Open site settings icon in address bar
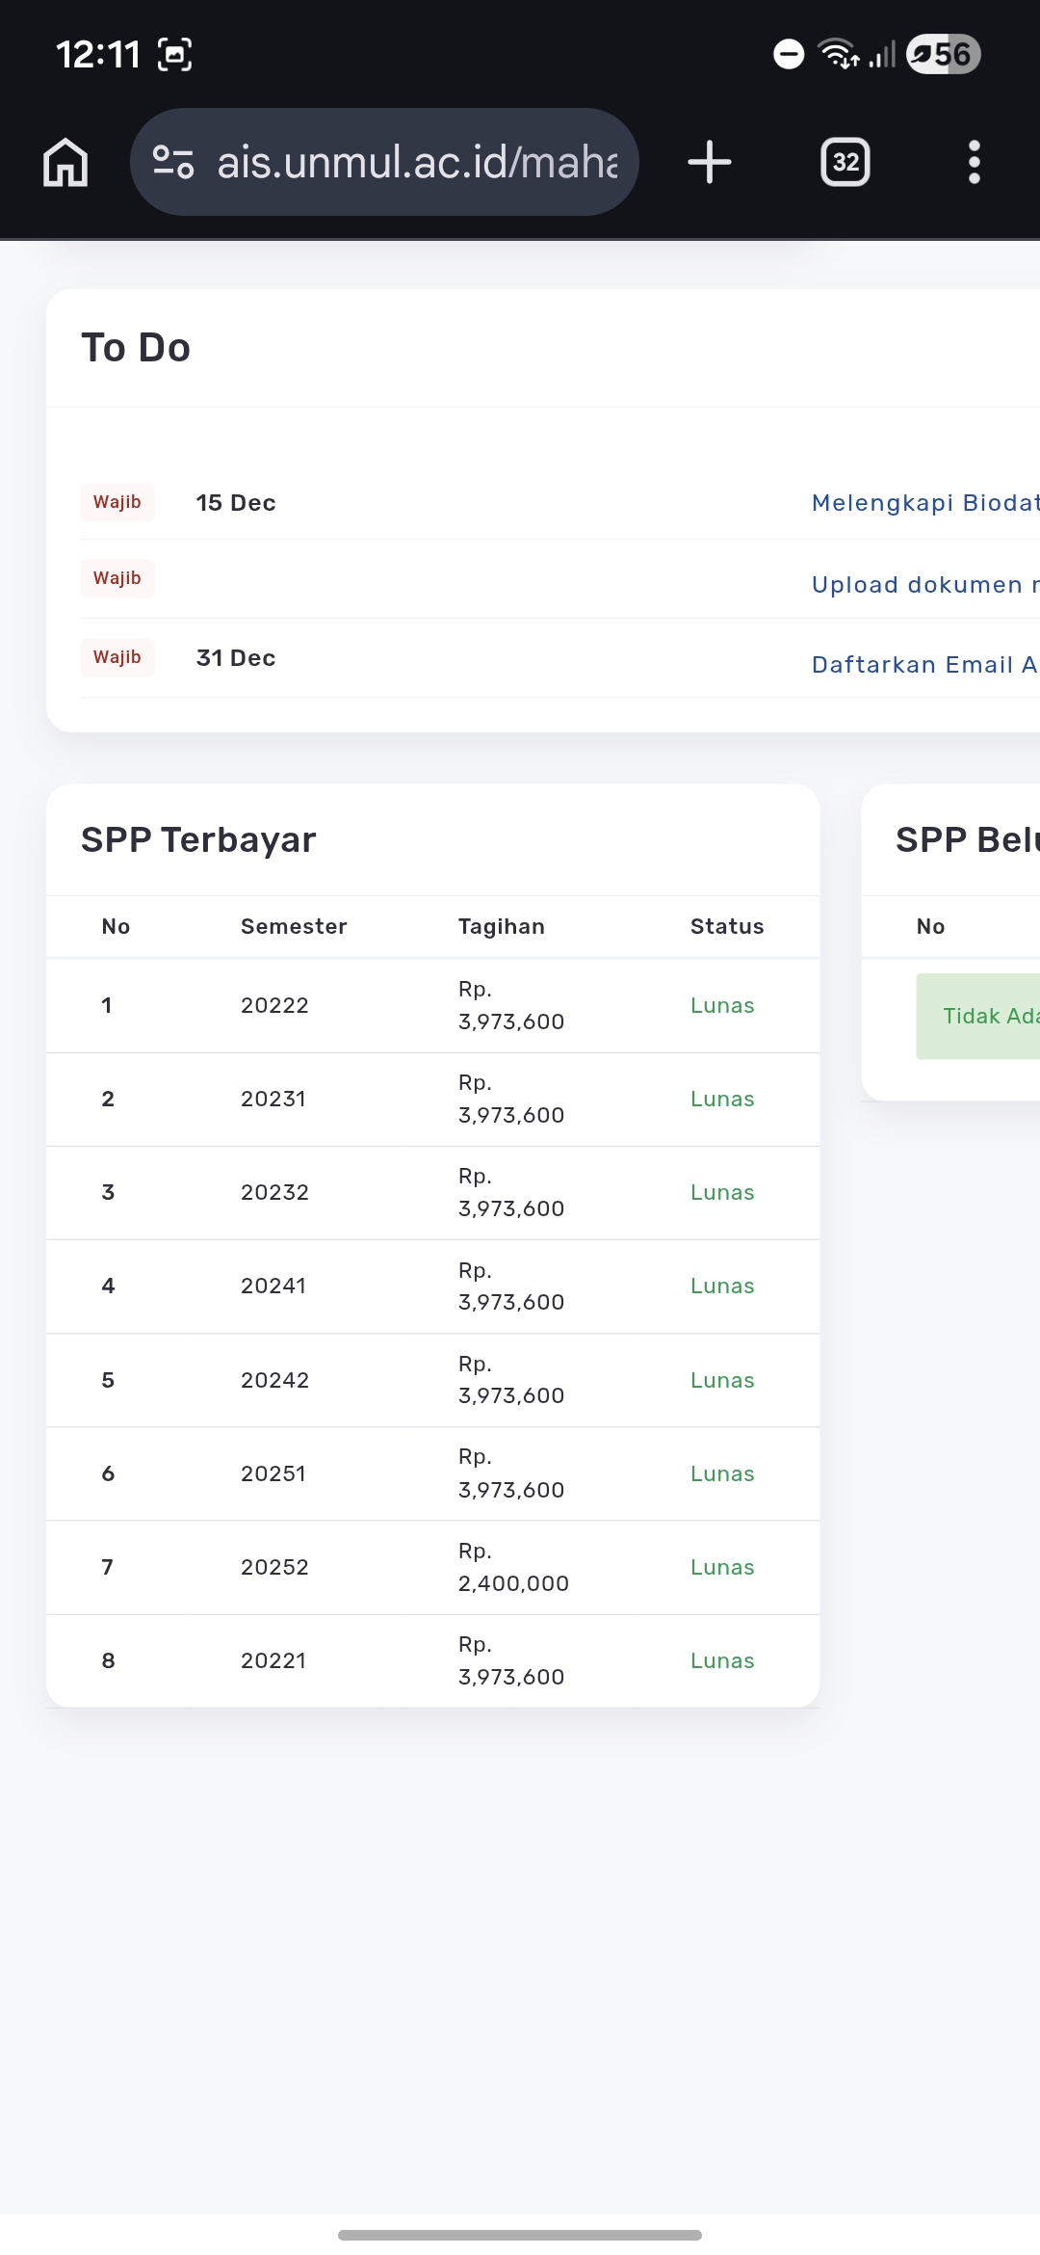The height and width of the screenshot is (2255, 1040). coord(173,162)
